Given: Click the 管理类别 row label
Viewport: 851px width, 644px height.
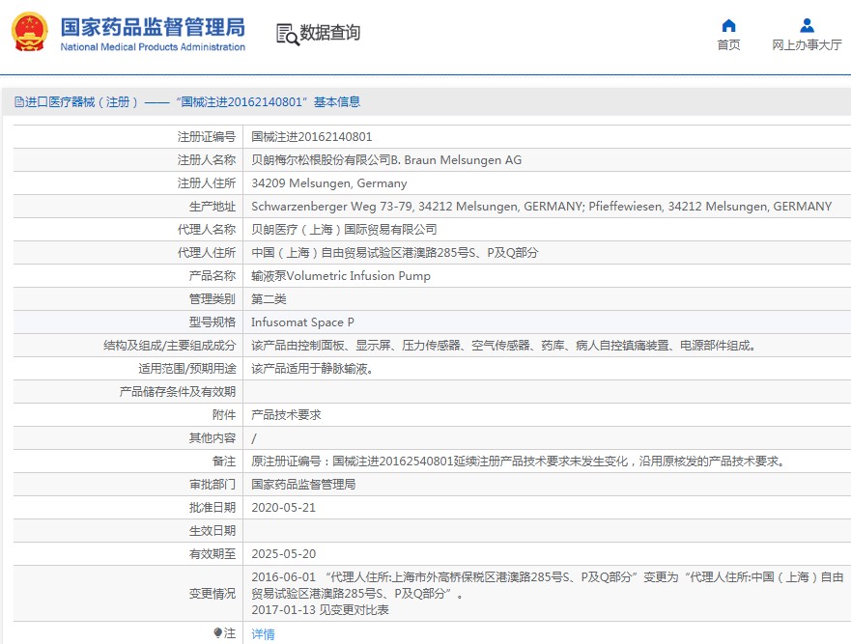Looking at the screenshot, I should 213,299.
